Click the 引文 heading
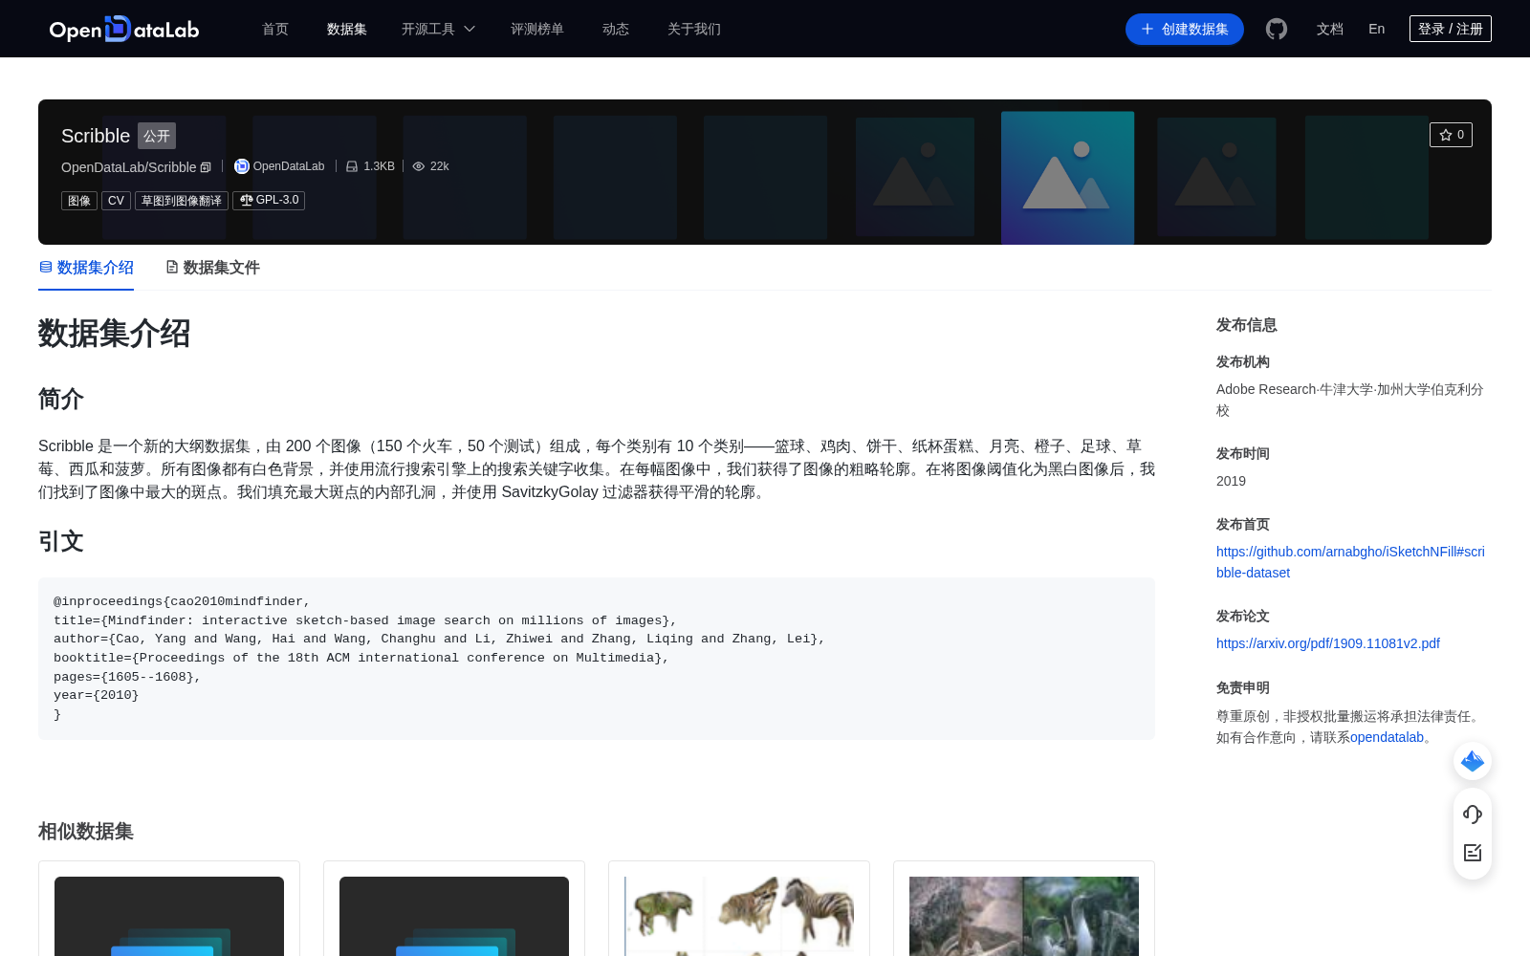 coord(61,542)
